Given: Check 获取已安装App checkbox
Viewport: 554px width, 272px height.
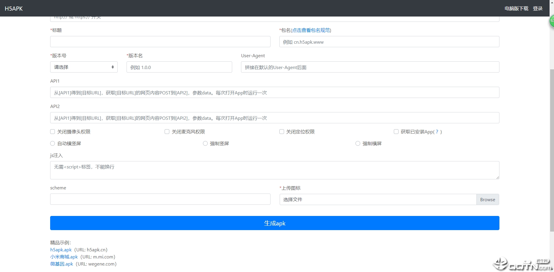Looking at the screenshot, I should coord(396,132).
